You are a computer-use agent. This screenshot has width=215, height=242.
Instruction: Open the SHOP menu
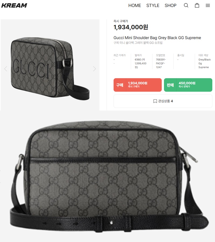click(x=170, y=5)
